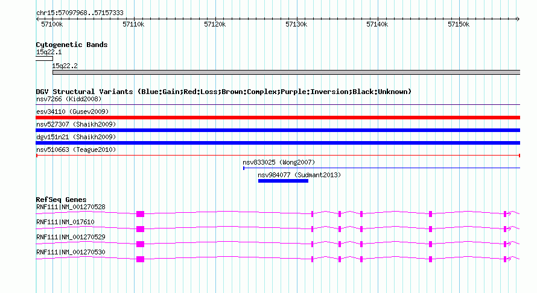Viewport: 537px width, 293px height.
Task: Click the 57120k ruler position label
Action: pyautogui.click(x=215, y=24)
